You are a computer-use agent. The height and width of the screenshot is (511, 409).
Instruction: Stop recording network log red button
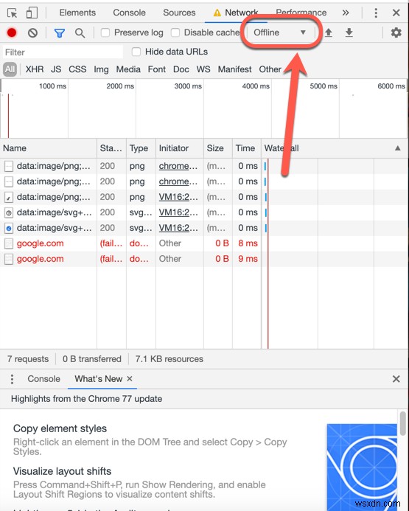[12, 32]
